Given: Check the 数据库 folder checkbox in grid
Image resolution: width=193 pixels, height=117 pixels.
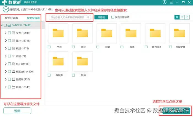Looking at the screenshot, I should tap(49, 75).
